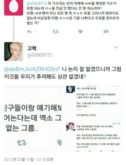Expand the tweet options chevron next to 고학

pos(116,47)
